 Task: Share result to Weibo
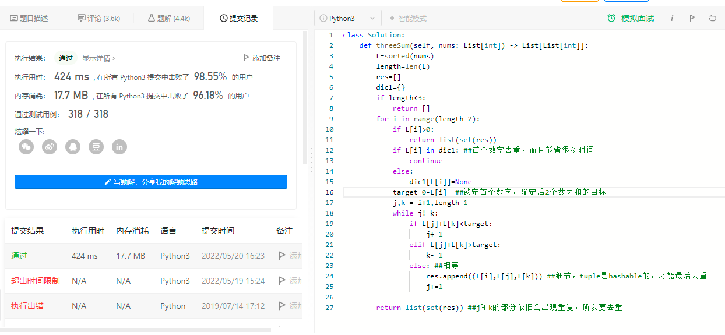tap(50, 147)
